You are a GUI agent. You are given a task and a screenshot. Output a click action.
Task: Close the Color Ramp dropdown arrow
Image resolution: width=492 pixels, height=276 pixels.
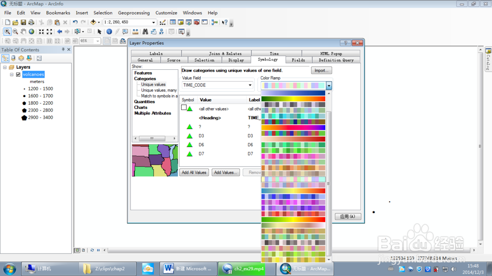[x=329, y=85]
